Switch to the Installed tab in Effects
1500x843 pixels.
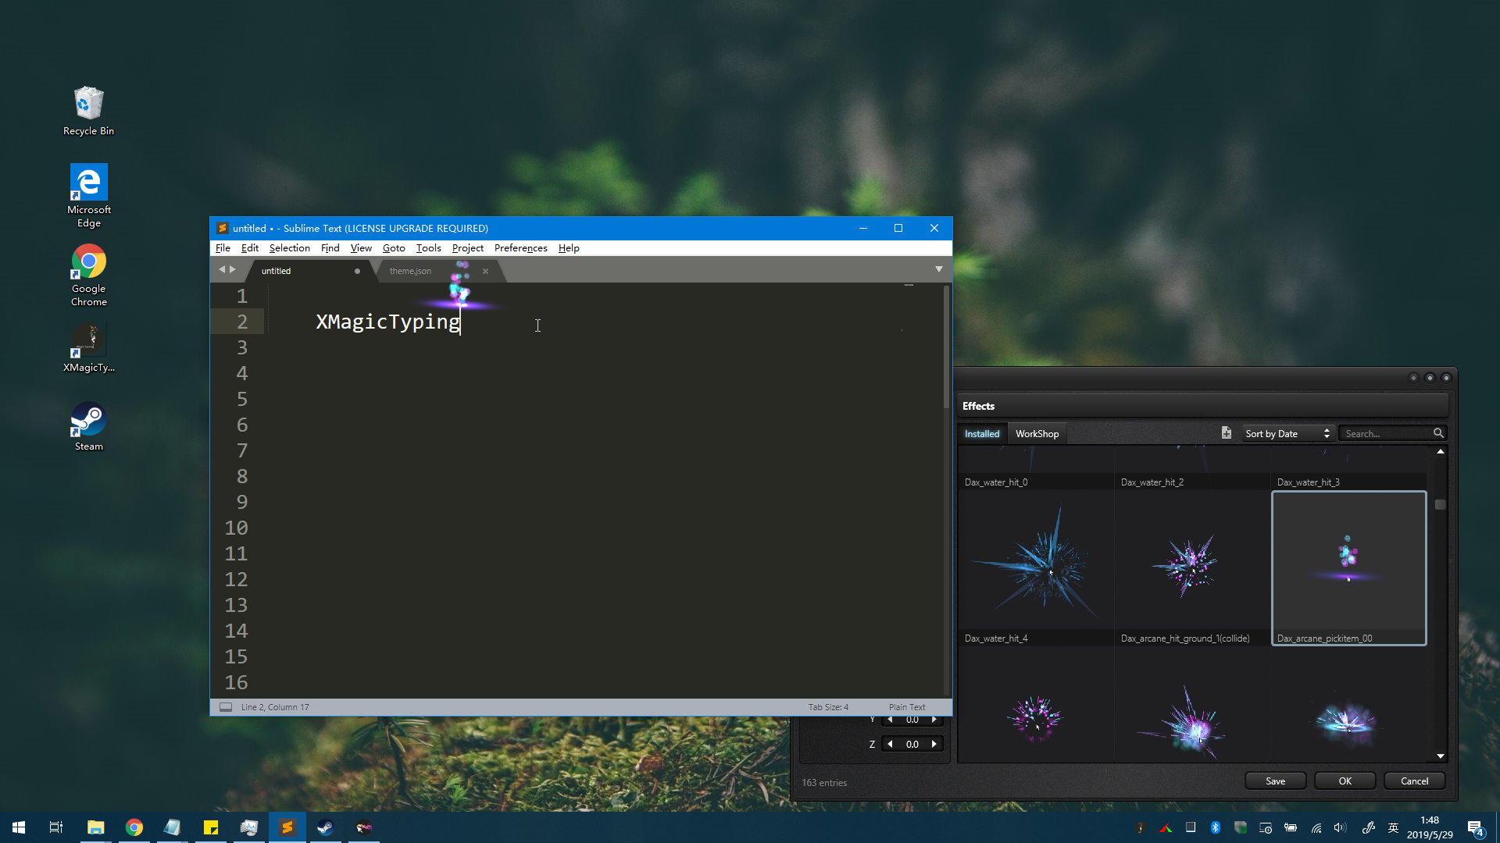tap(982, 433)
